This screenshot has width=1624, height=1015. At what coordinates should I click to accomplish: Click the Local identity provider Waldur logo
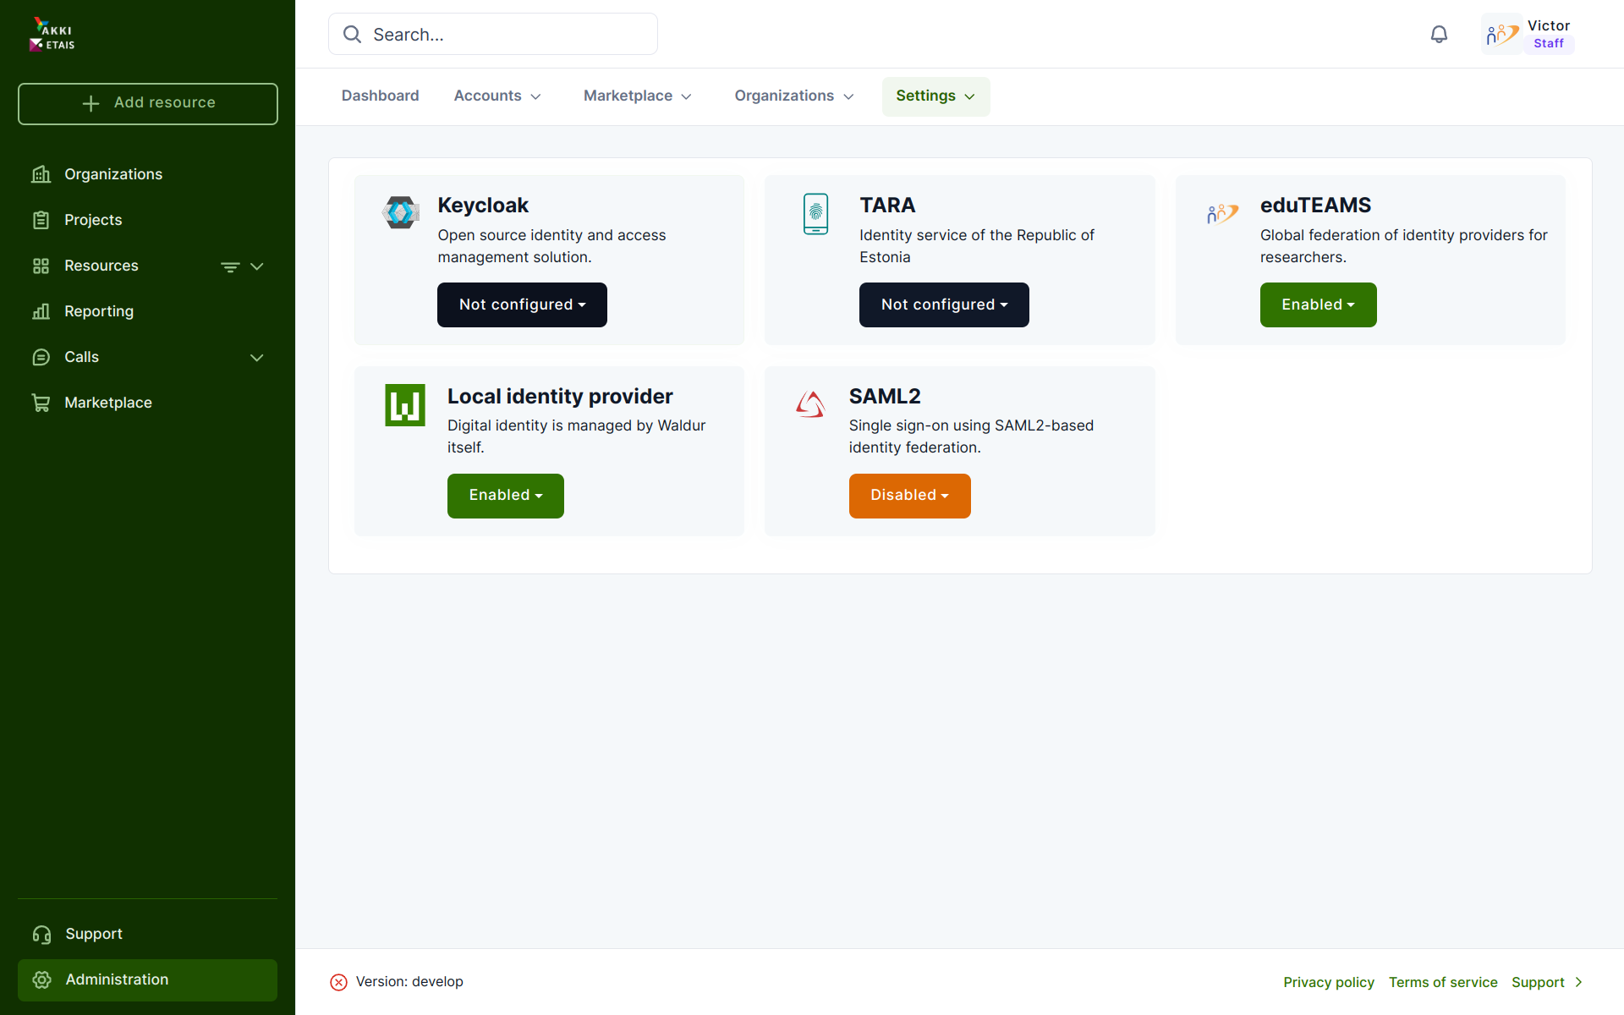coord(405,405)
